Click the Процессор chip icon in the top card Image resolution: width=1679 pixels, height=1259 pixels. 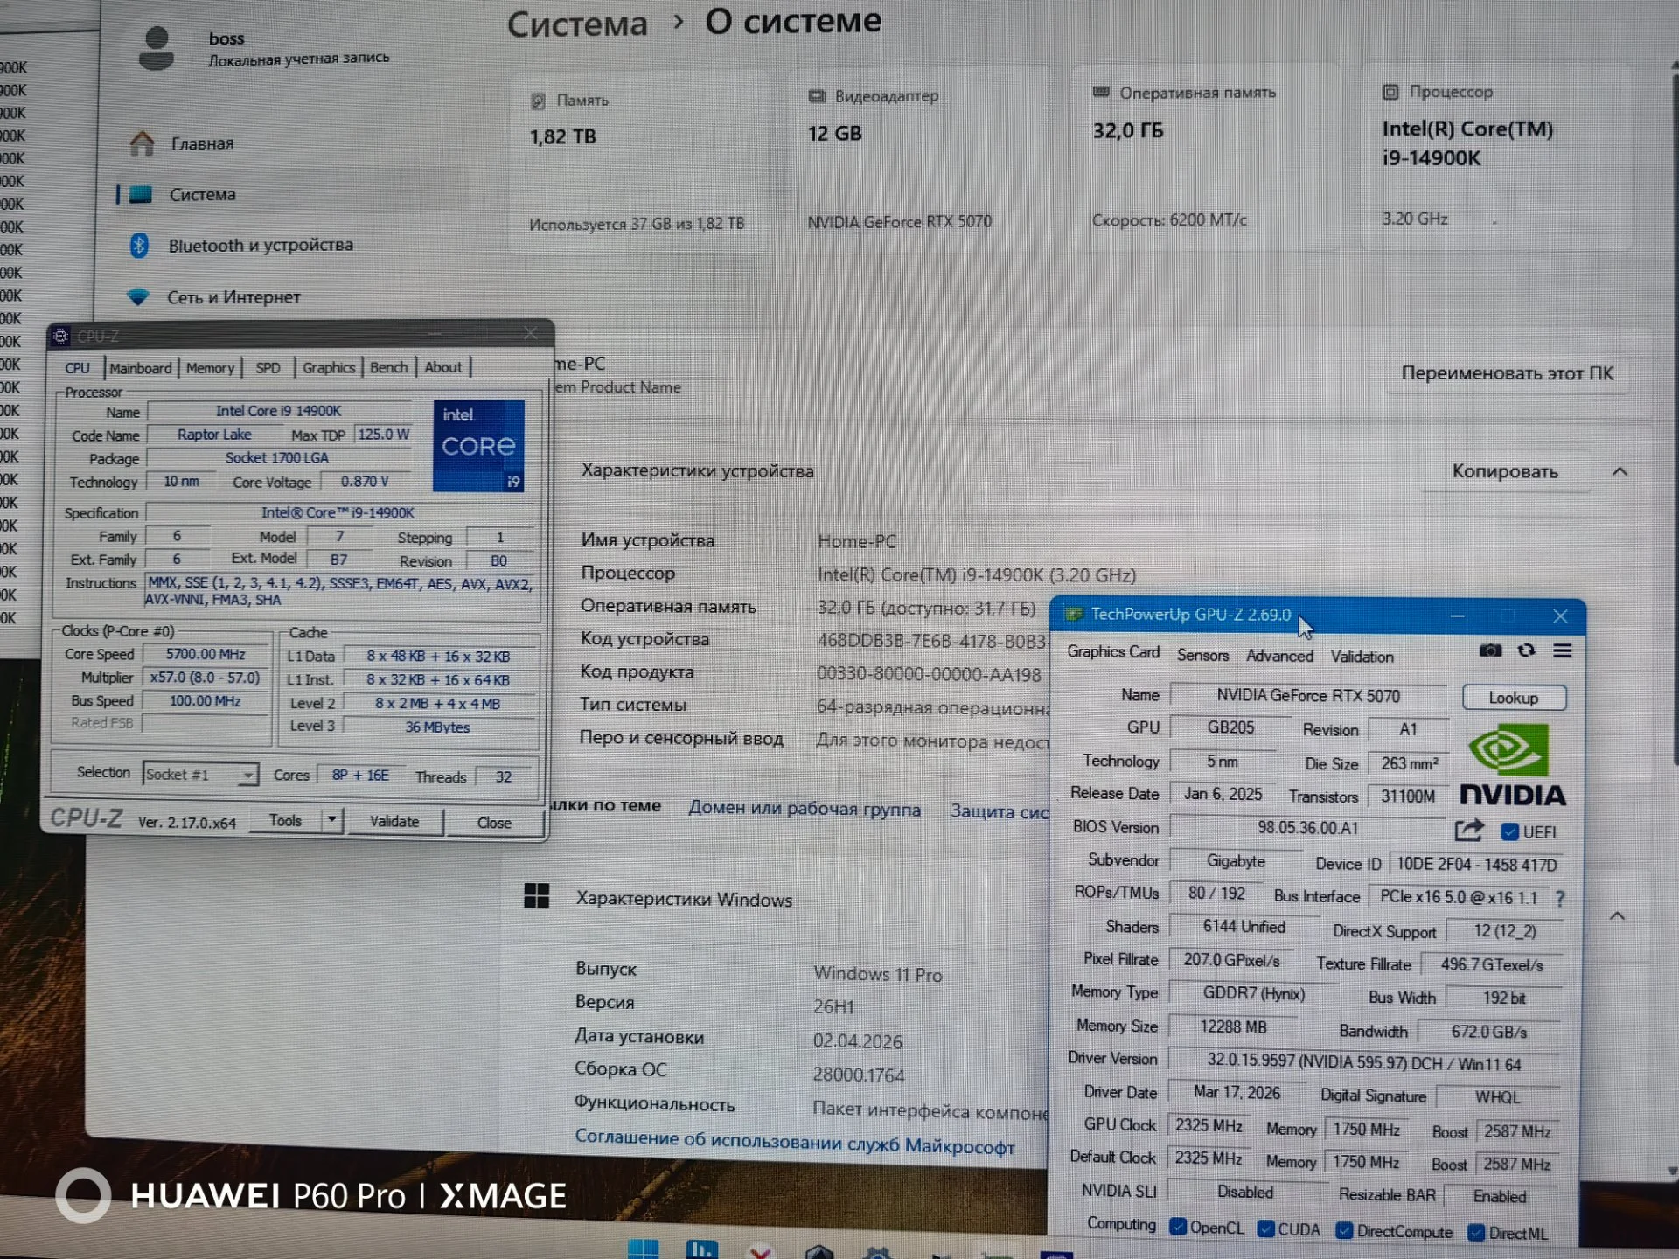coord(1390,92)
